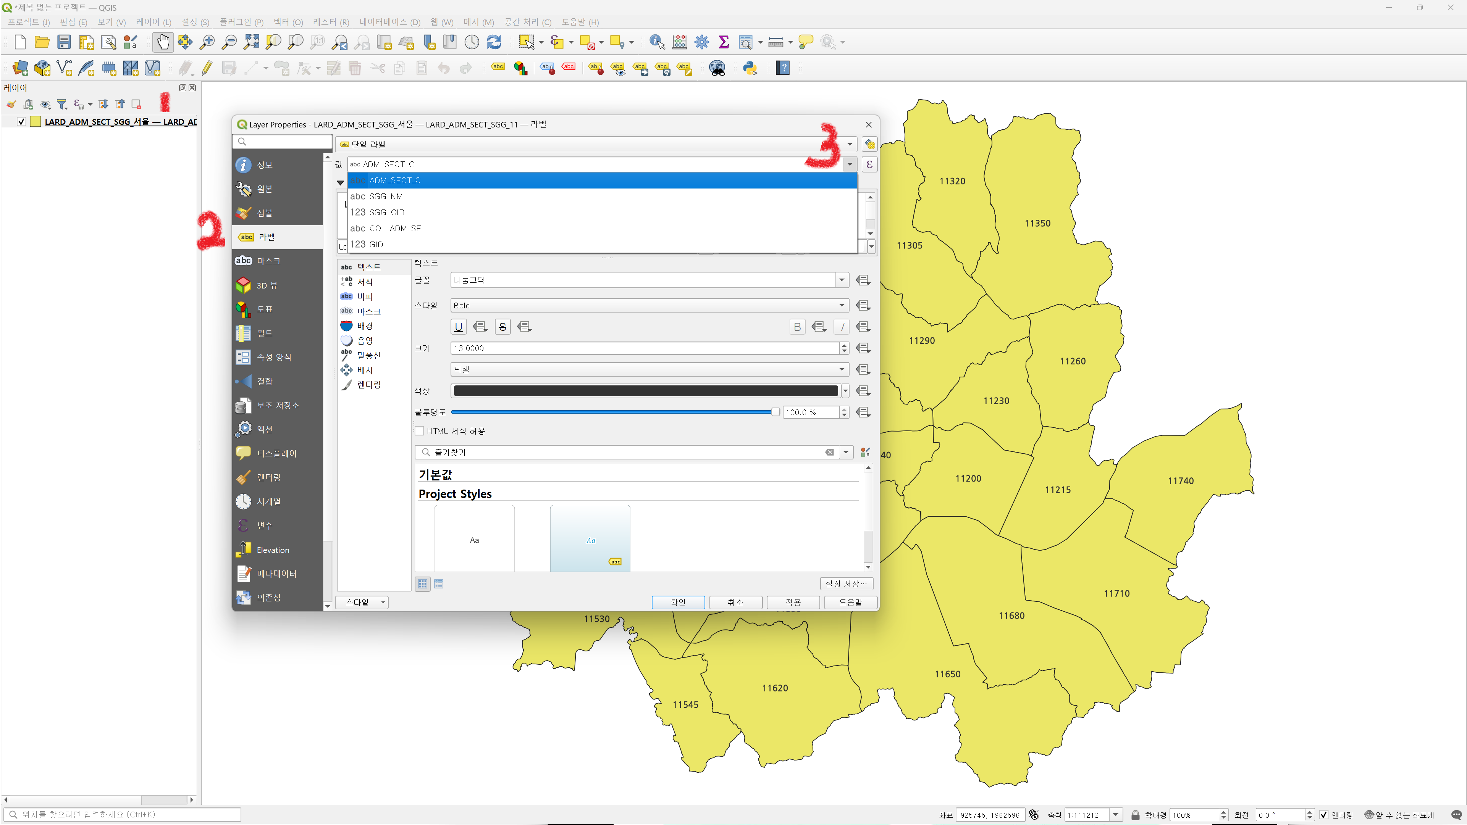Open the 픽셀 size unit dropdown

841,369
